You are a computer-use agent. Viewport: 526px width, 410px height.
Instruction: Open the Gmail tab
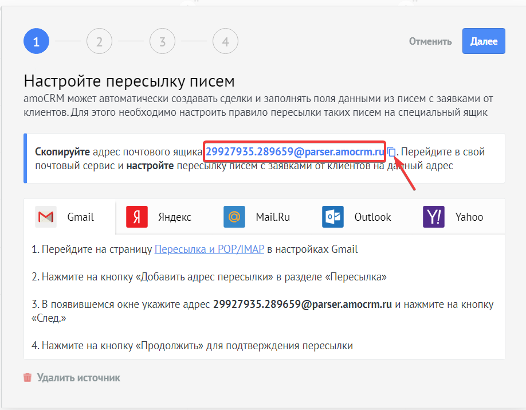coord(70,217)
